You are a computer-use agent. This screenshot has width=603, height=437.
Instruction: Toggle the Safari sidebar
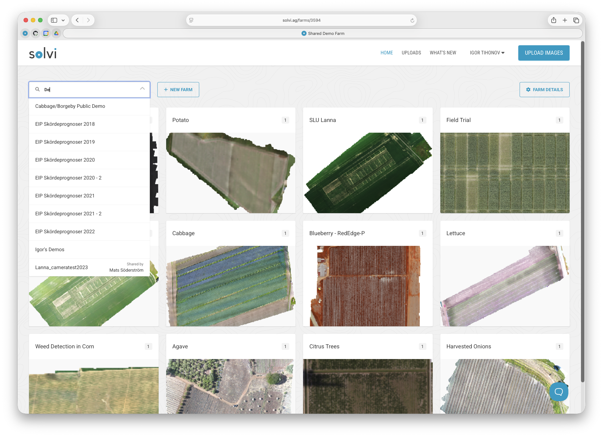click(54, 20)
